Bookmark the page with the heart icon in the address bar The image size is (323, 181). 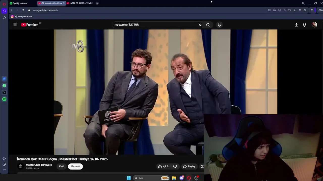(289, 10)
